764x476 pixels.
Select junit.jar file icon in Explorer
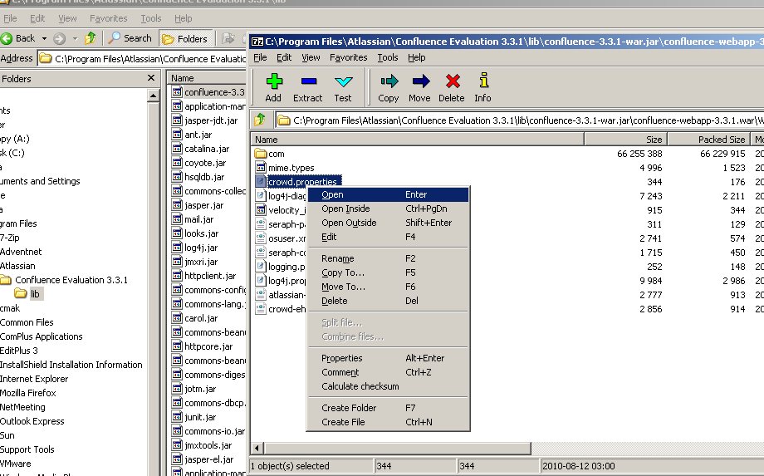click(x=177, y=417)
